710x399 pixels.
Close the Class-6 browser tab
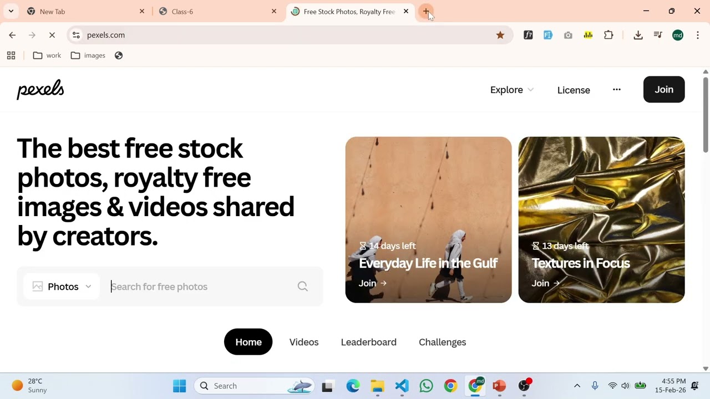click(273, 11)
